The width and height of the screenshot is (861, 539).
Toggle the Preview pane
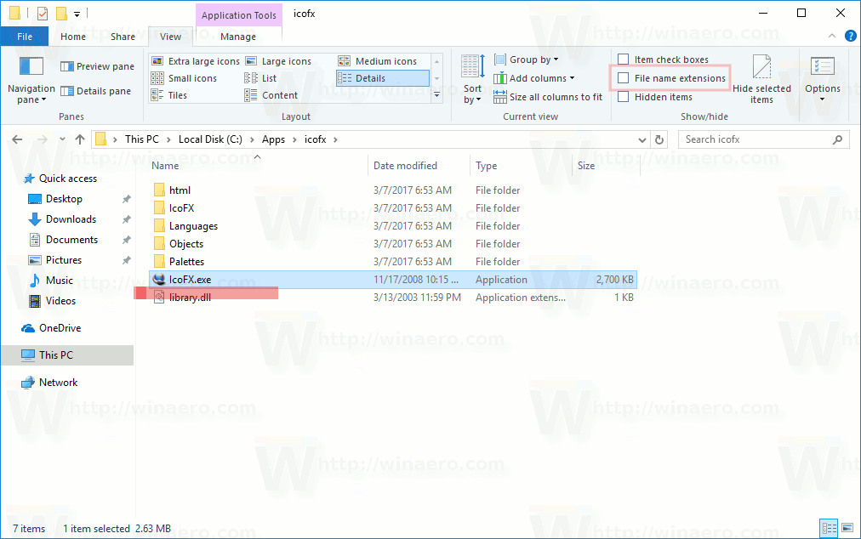click(97, 65)
